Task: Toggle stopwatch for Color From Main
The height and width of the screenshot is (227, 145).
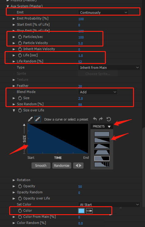Action: point(20,217)
